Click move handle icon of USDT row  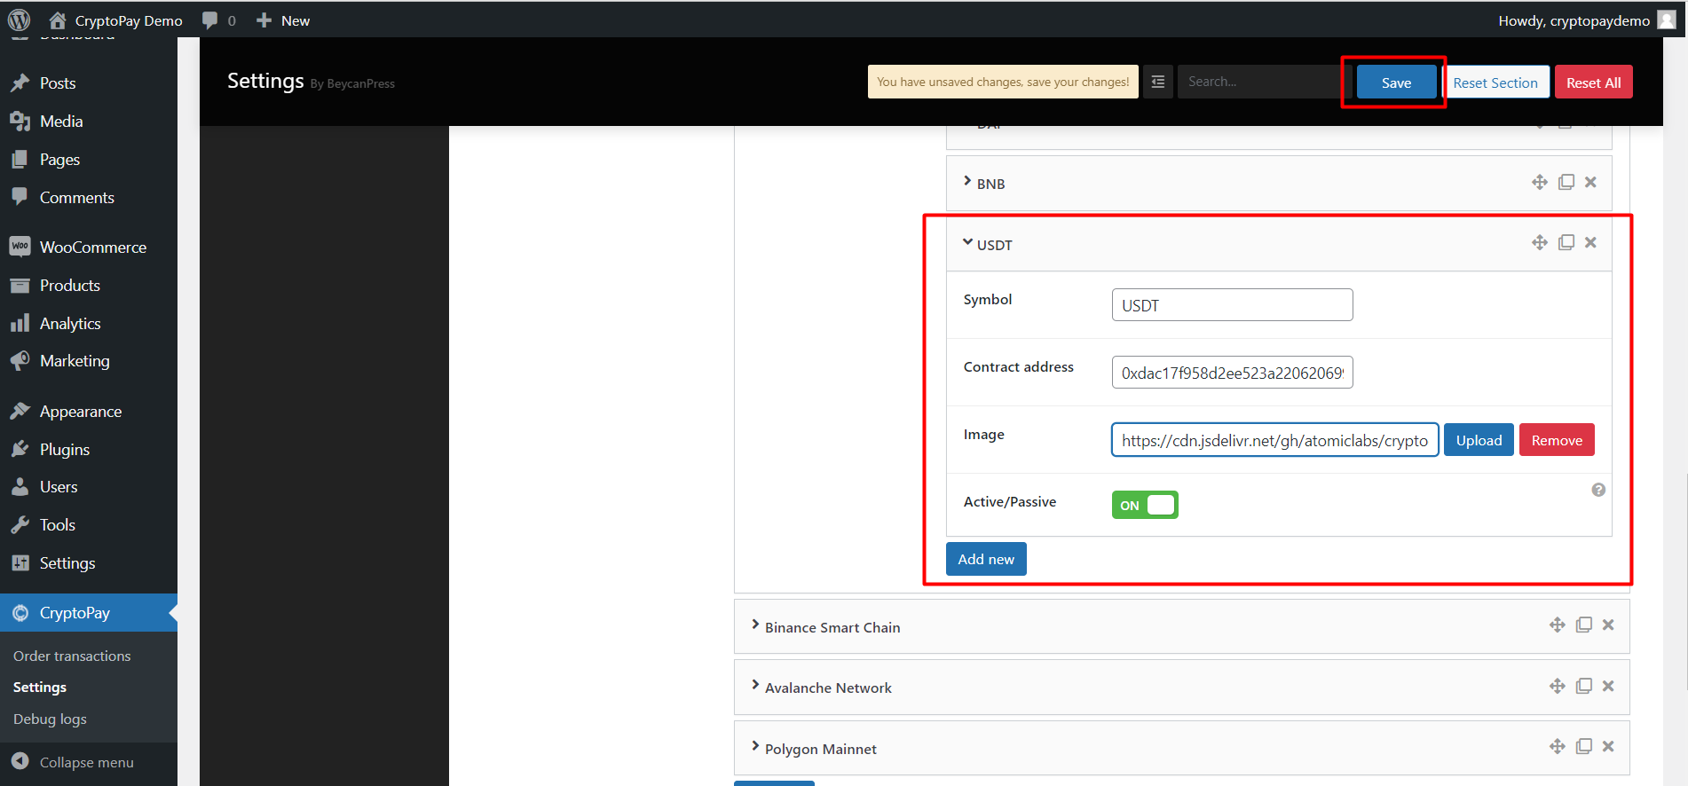[x=1540, y=242]
